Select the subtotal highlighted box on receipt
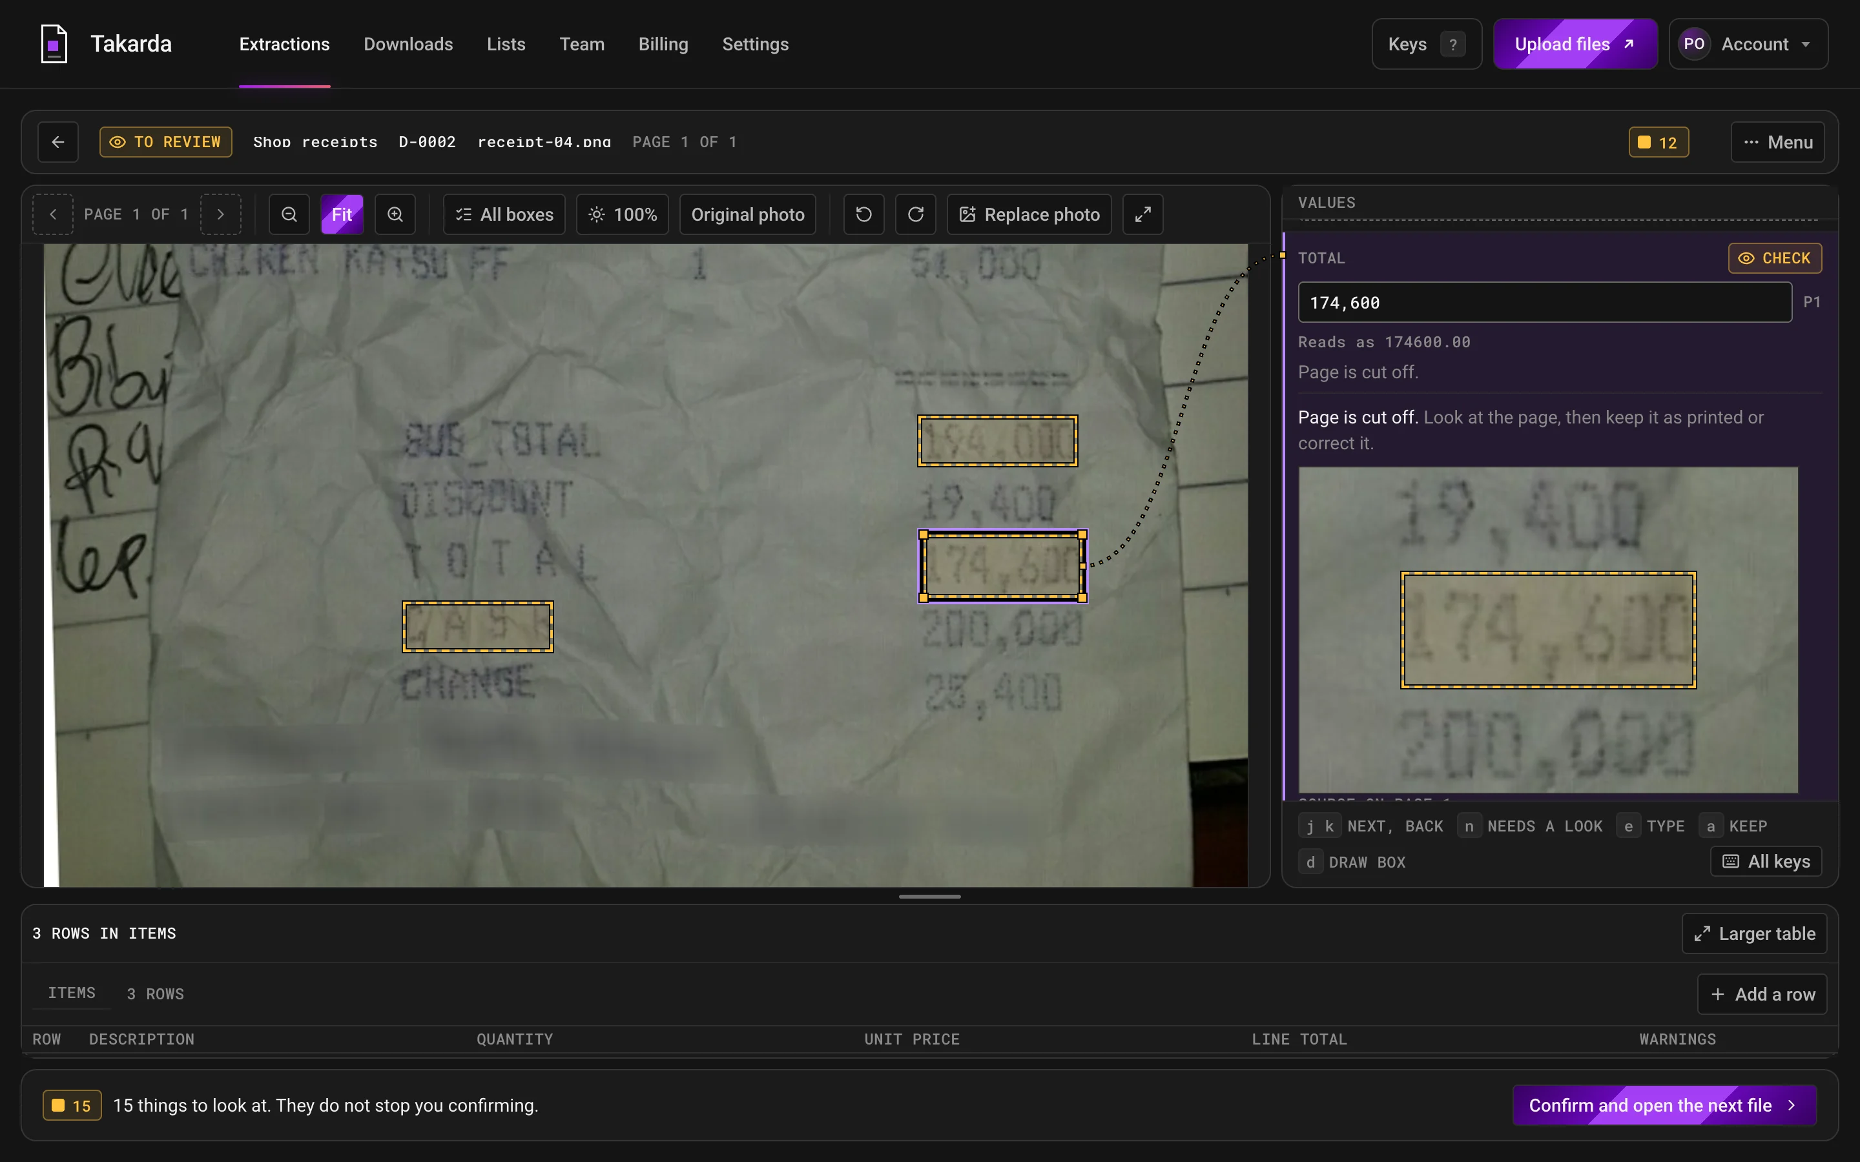Viewport: 1860px width, 1162px height. tap(998, 440)
